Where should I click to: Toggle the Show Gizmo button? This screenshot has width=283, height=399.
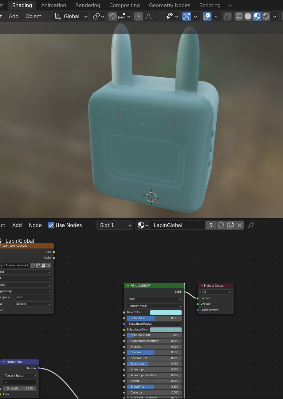[186, 16]
